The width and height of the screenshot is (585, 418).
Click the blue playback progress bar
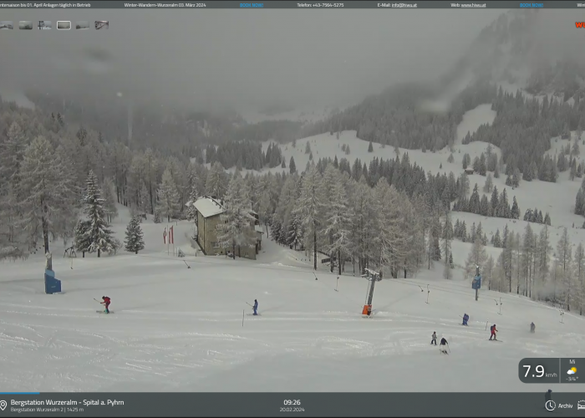pos(19,393)
